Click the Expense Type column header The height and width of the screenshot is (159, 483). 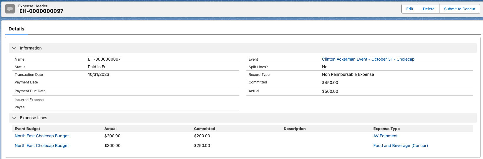click(386, 129)
